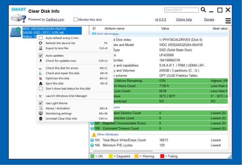This screenshot has width=242, height=165.
Task: Click the Lifetime Remaining 53% value
Action: tap(162, 81)
